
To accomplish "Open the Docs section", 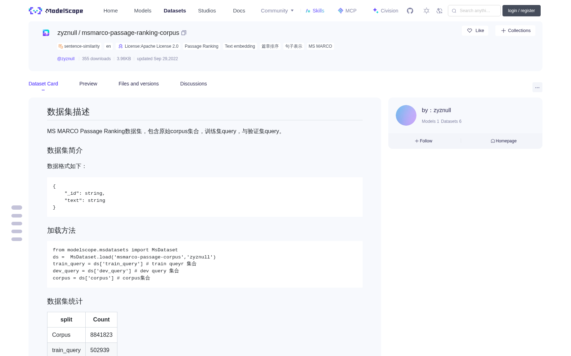I will [x=239, y=11].
